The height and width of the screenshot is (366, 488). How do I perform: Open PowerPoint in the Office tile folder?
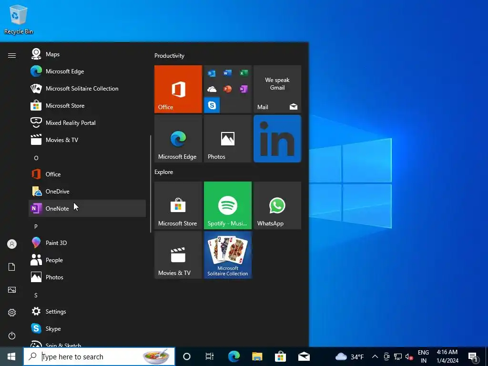coord(227,89)
